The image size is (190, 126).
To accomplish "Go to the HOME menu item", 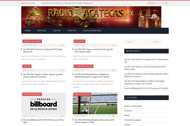I will point(28,31).
